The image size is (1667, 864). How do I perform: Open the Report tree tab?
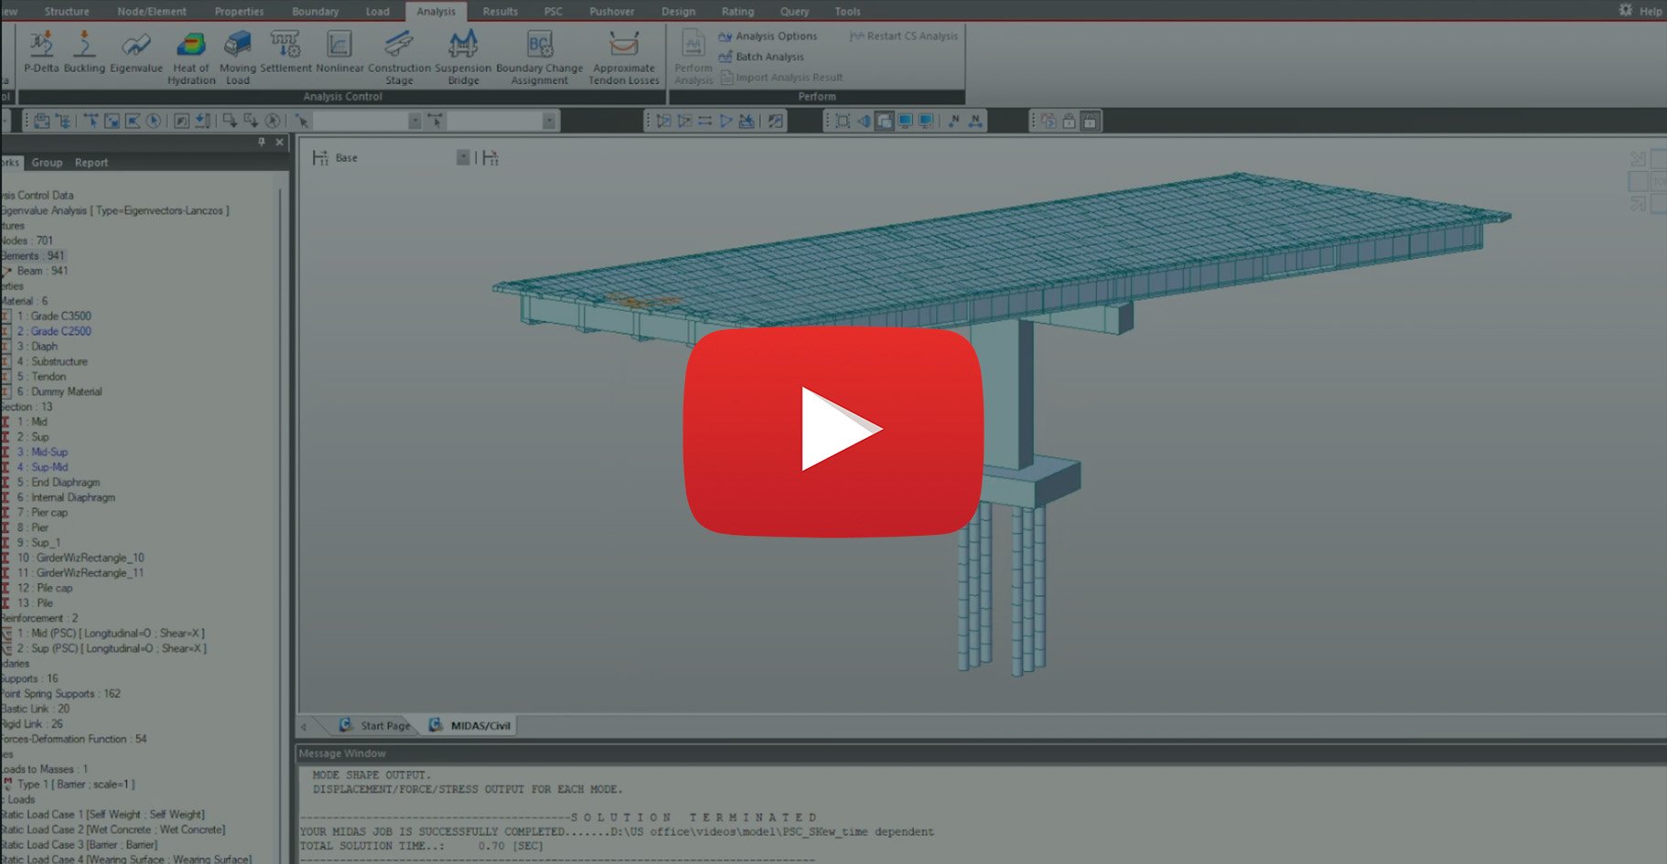[91, 163]
